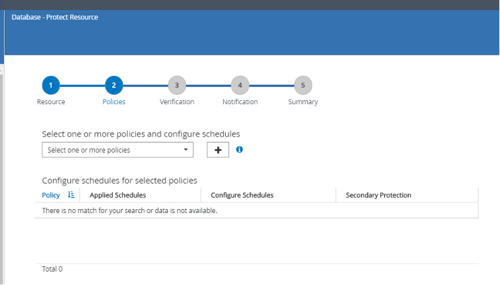Click the step 1 circle in wizard
This screenshot has height=285, width=500.
(51, 85)
